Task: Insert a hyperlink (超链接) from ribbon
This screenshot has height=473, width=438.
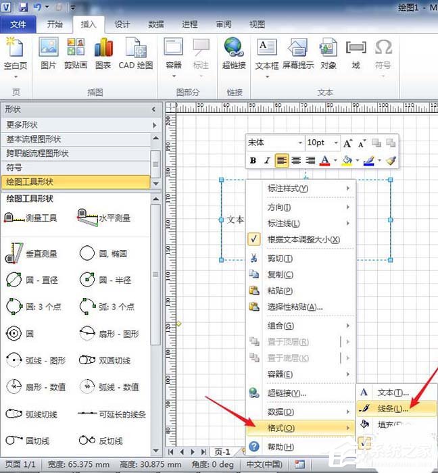Action: (234, 53)
